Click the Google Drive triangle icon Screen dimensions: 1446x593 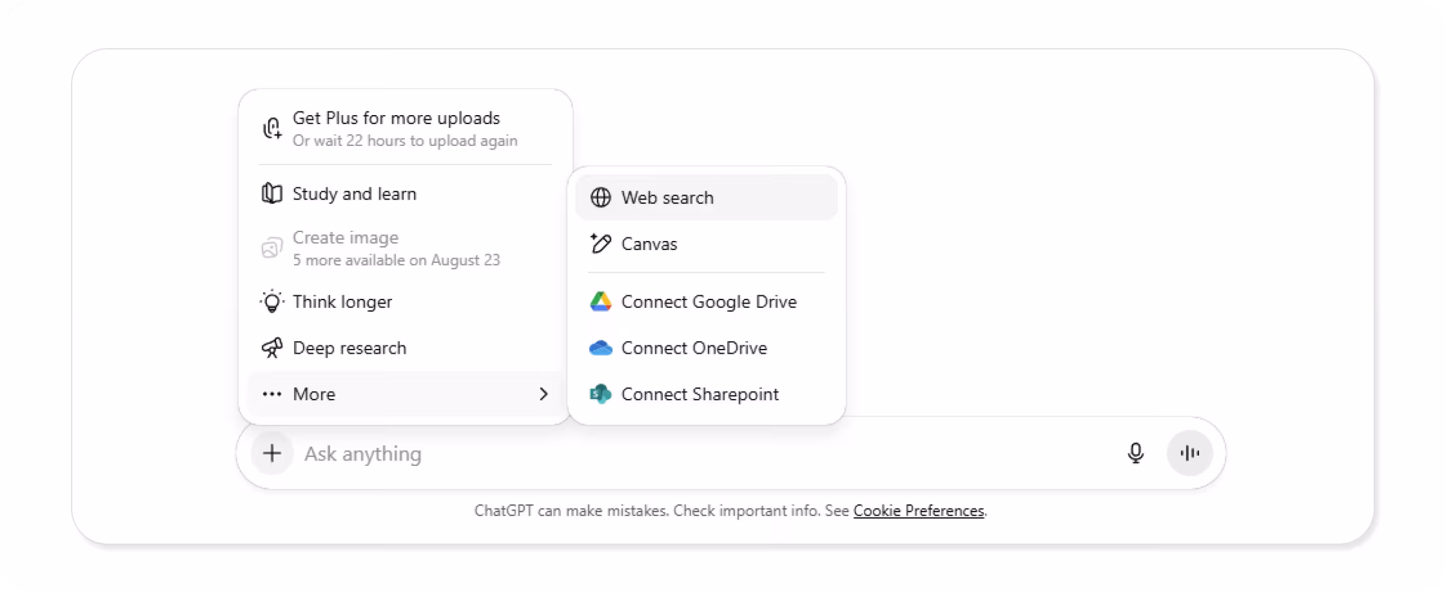click(x=601, y=301)
